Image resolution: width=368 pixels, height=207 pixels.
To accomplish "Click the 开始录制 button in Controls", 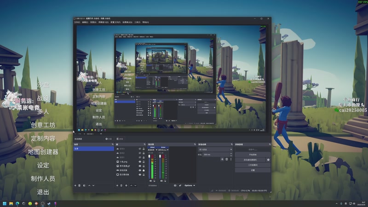I will point(253,155).
